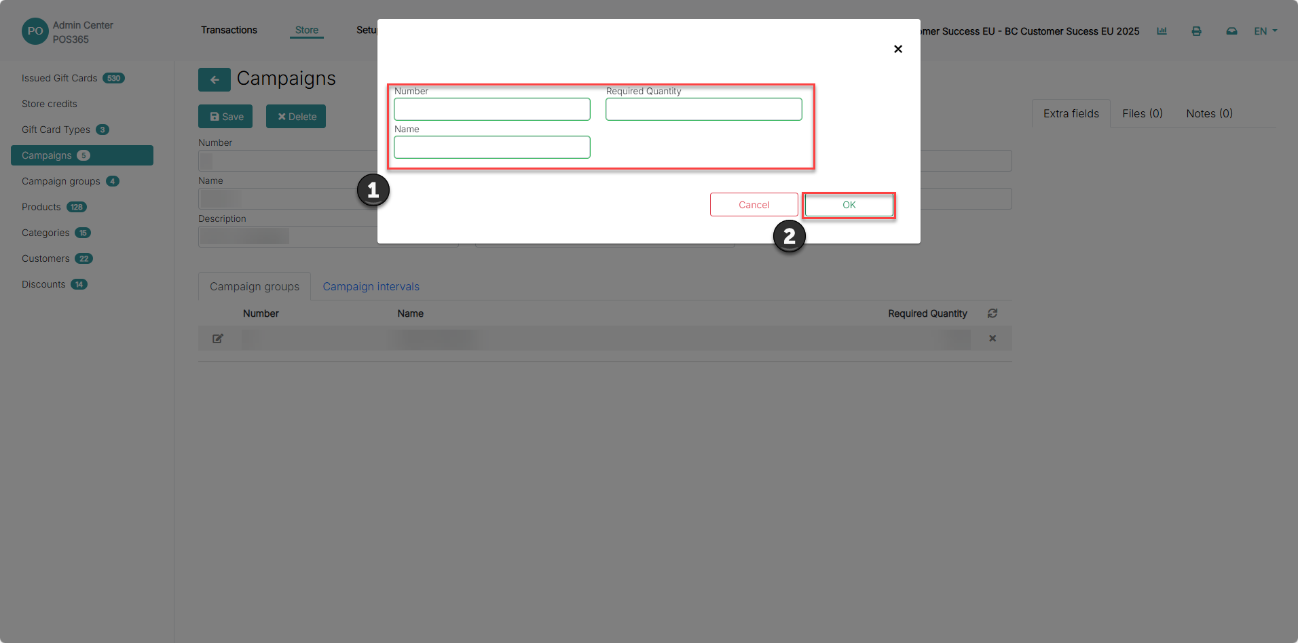
Task: Open the Files (0) tab
Action: (x=1143, y=113)
